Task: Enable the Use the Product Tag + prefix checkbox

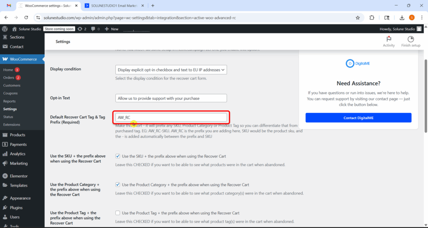Action: tap(117, 213)
